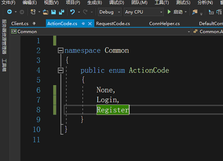Open the 服务器资源管理器 side panel
This screenshot has width=223, height=161.
click(4, 37)
